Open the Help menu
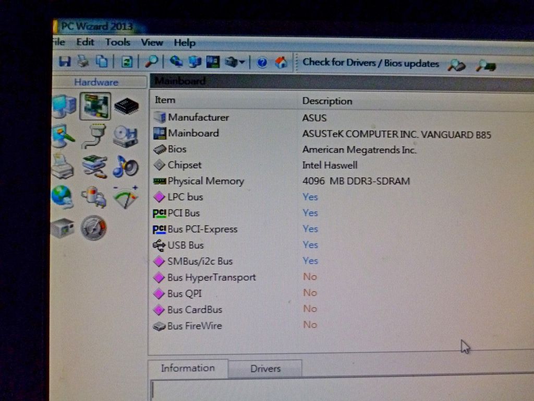 pos(185,43)
